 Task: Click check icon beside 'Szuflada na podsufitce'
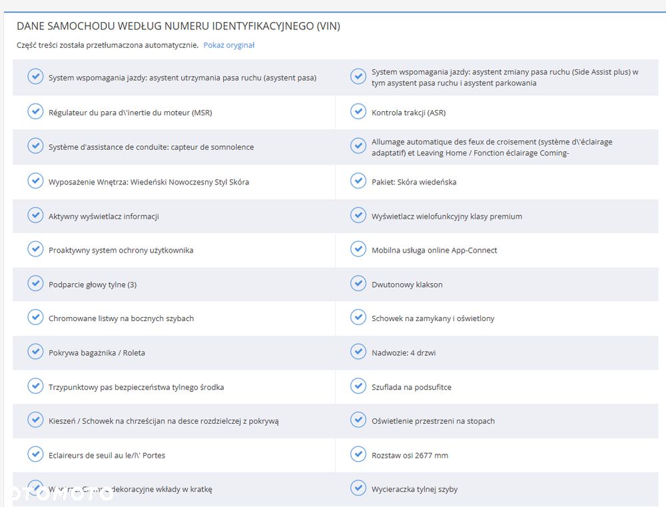coord(358,386)
